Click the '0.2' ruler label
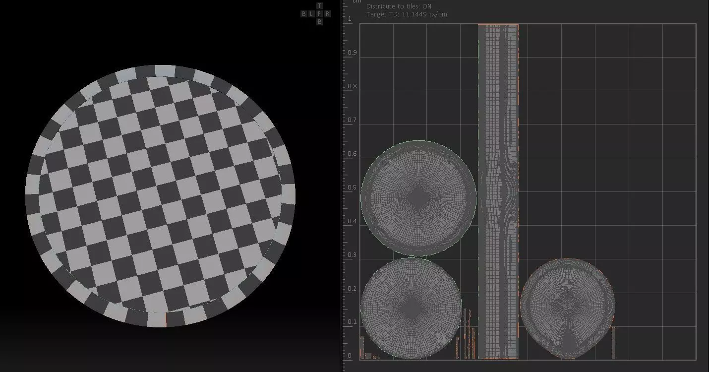Viewport: 709px width, 372px height. pos(352,289)
